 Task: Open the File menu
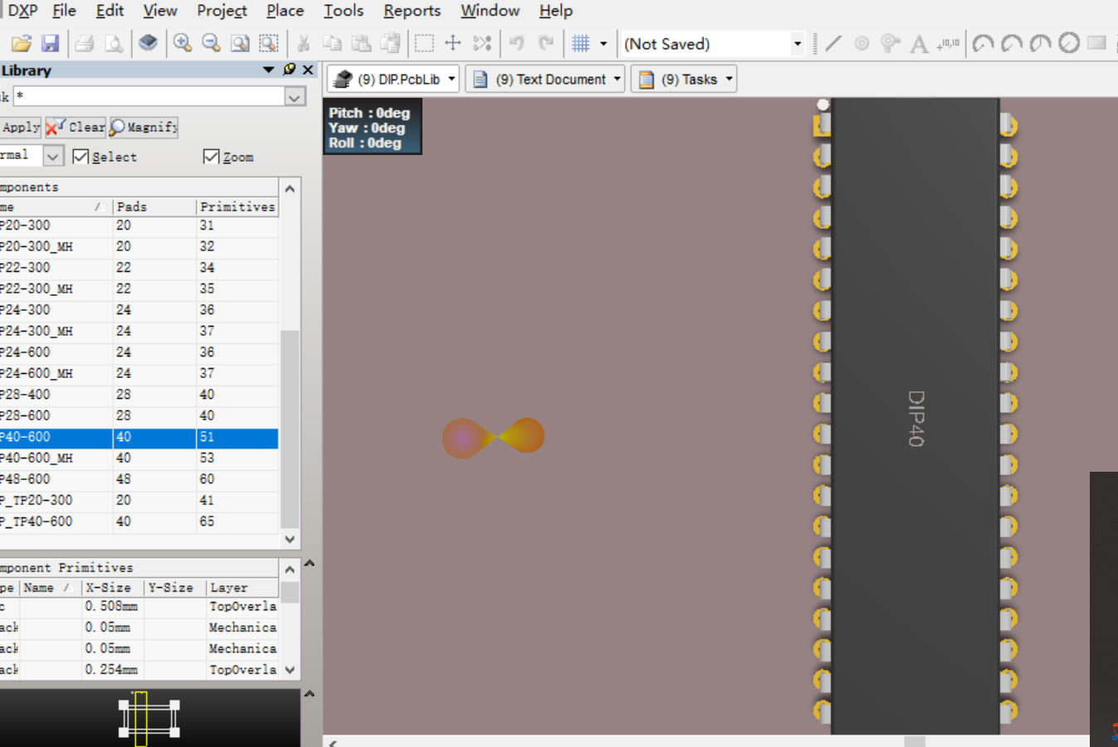(x=64, y=11)
